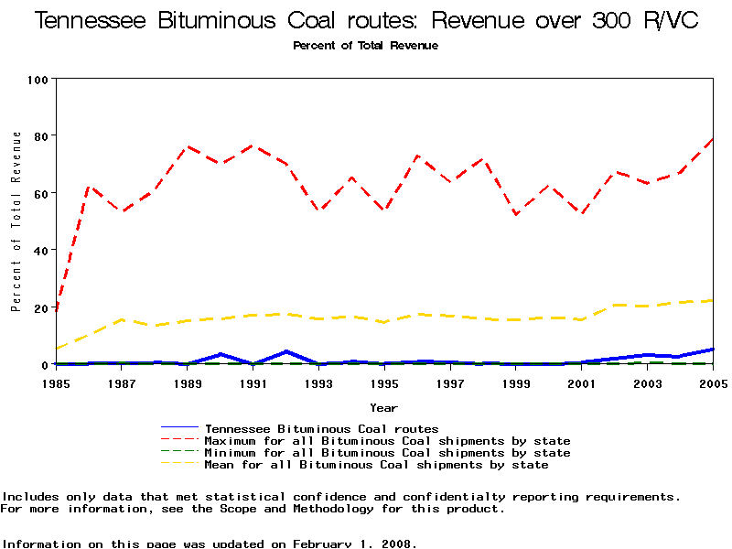This screenshot has width=732, height=549.
Task: Click 'Maximum for all Bituminous Coal shipments' legend text
Action: click(387, 441)
